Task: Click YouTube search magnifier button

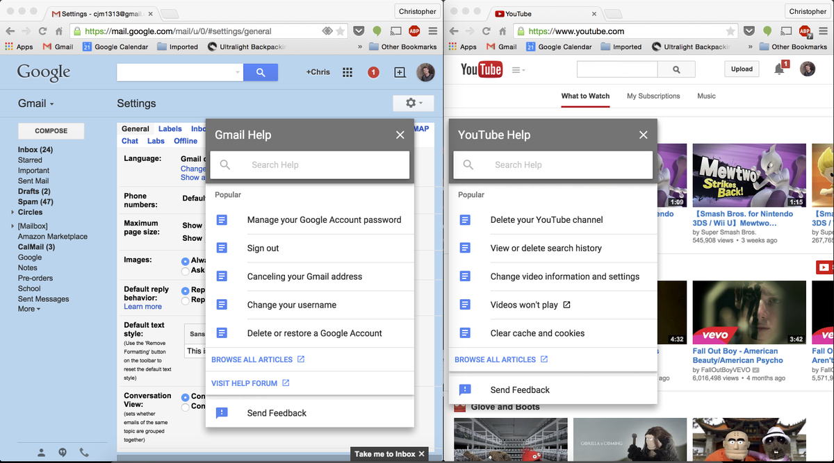Action: click(x=677, y=69)
